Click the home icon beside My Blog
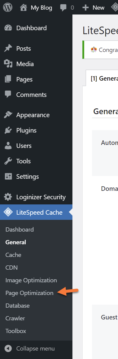118x359 pixels. click(x=23, y=8)
